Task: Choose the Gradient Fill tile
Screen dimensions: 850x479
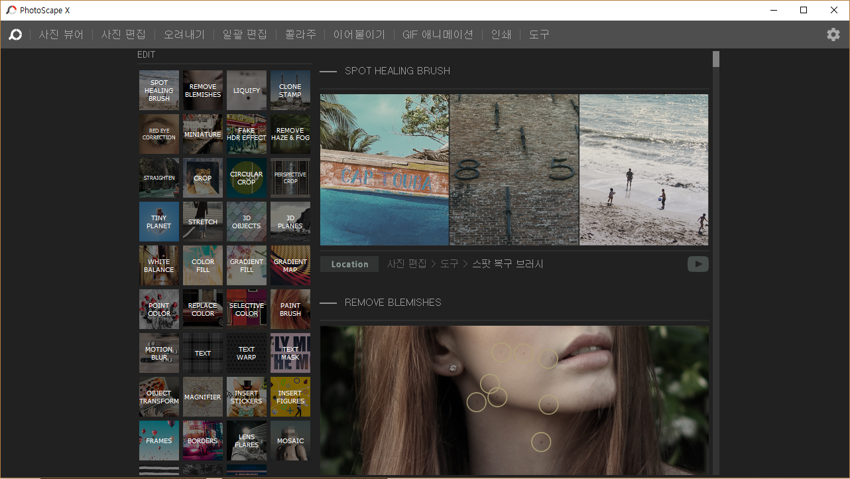Action: point(247,265)
